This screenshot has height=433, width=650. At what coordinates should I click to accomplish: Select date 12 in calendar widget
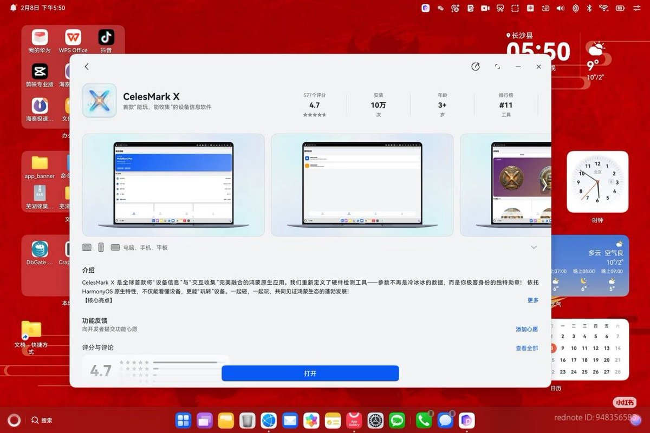point(596,348)
